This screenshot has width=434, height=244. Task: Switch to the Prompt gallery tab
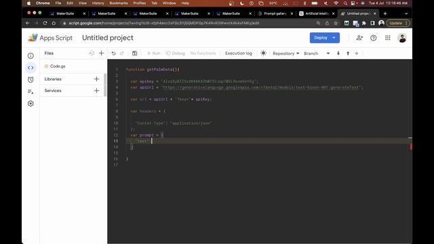[x=275, y=14]
